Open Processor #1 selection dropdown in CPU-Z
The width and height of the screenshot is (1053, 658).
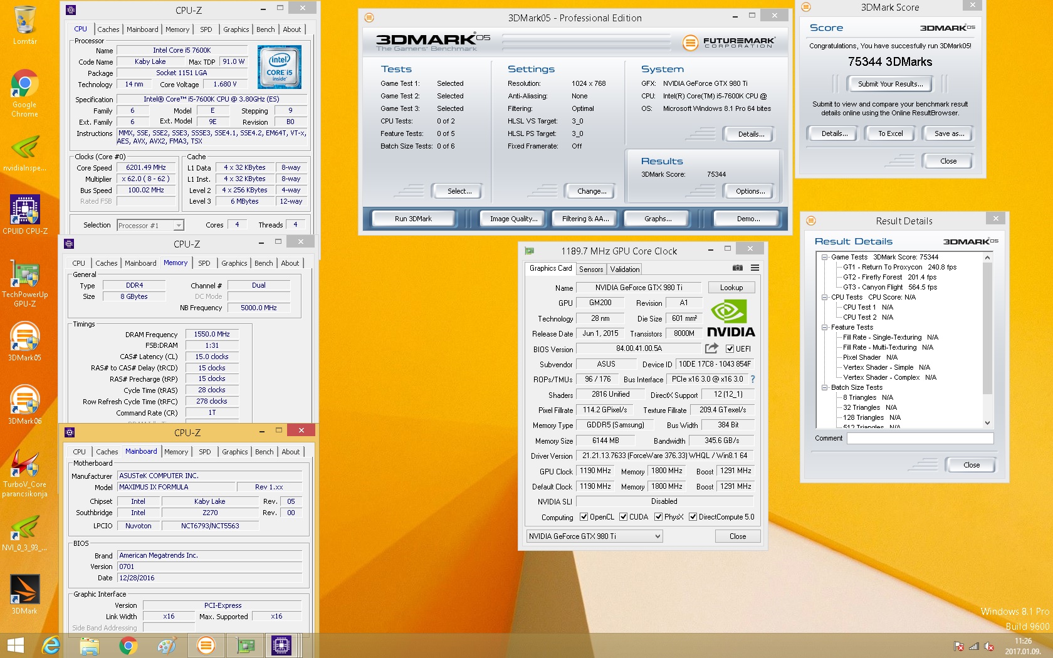point(150,226)
